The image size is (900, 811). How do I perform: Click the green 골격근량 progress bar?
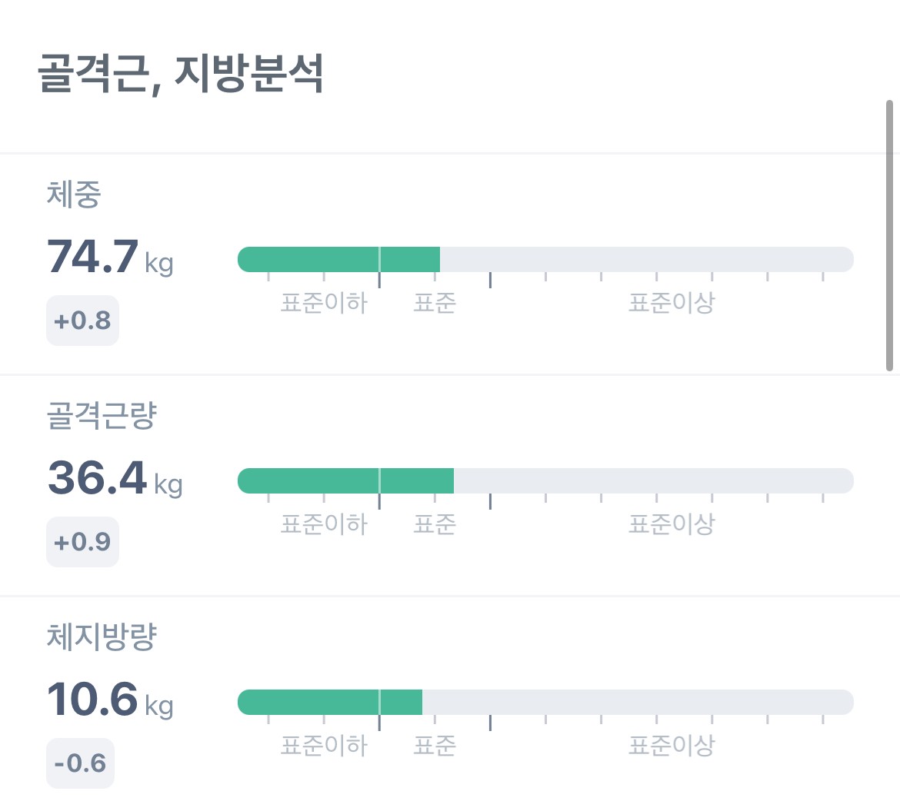(345, 481)
